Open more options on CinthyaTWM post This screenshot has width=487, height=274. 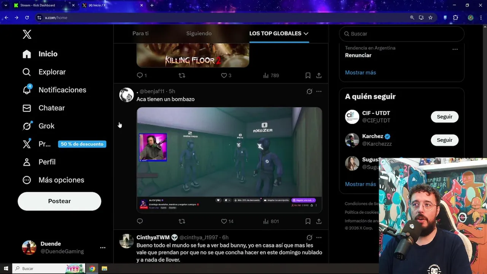(319, 237)
